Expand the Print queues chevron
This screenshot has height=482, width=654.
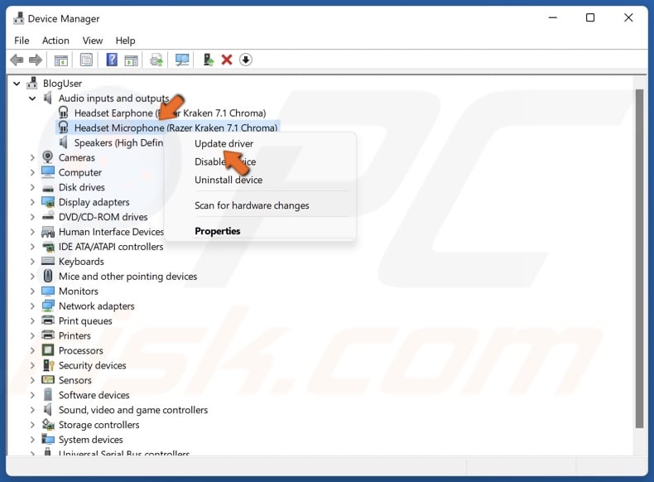tap(32, 321)
